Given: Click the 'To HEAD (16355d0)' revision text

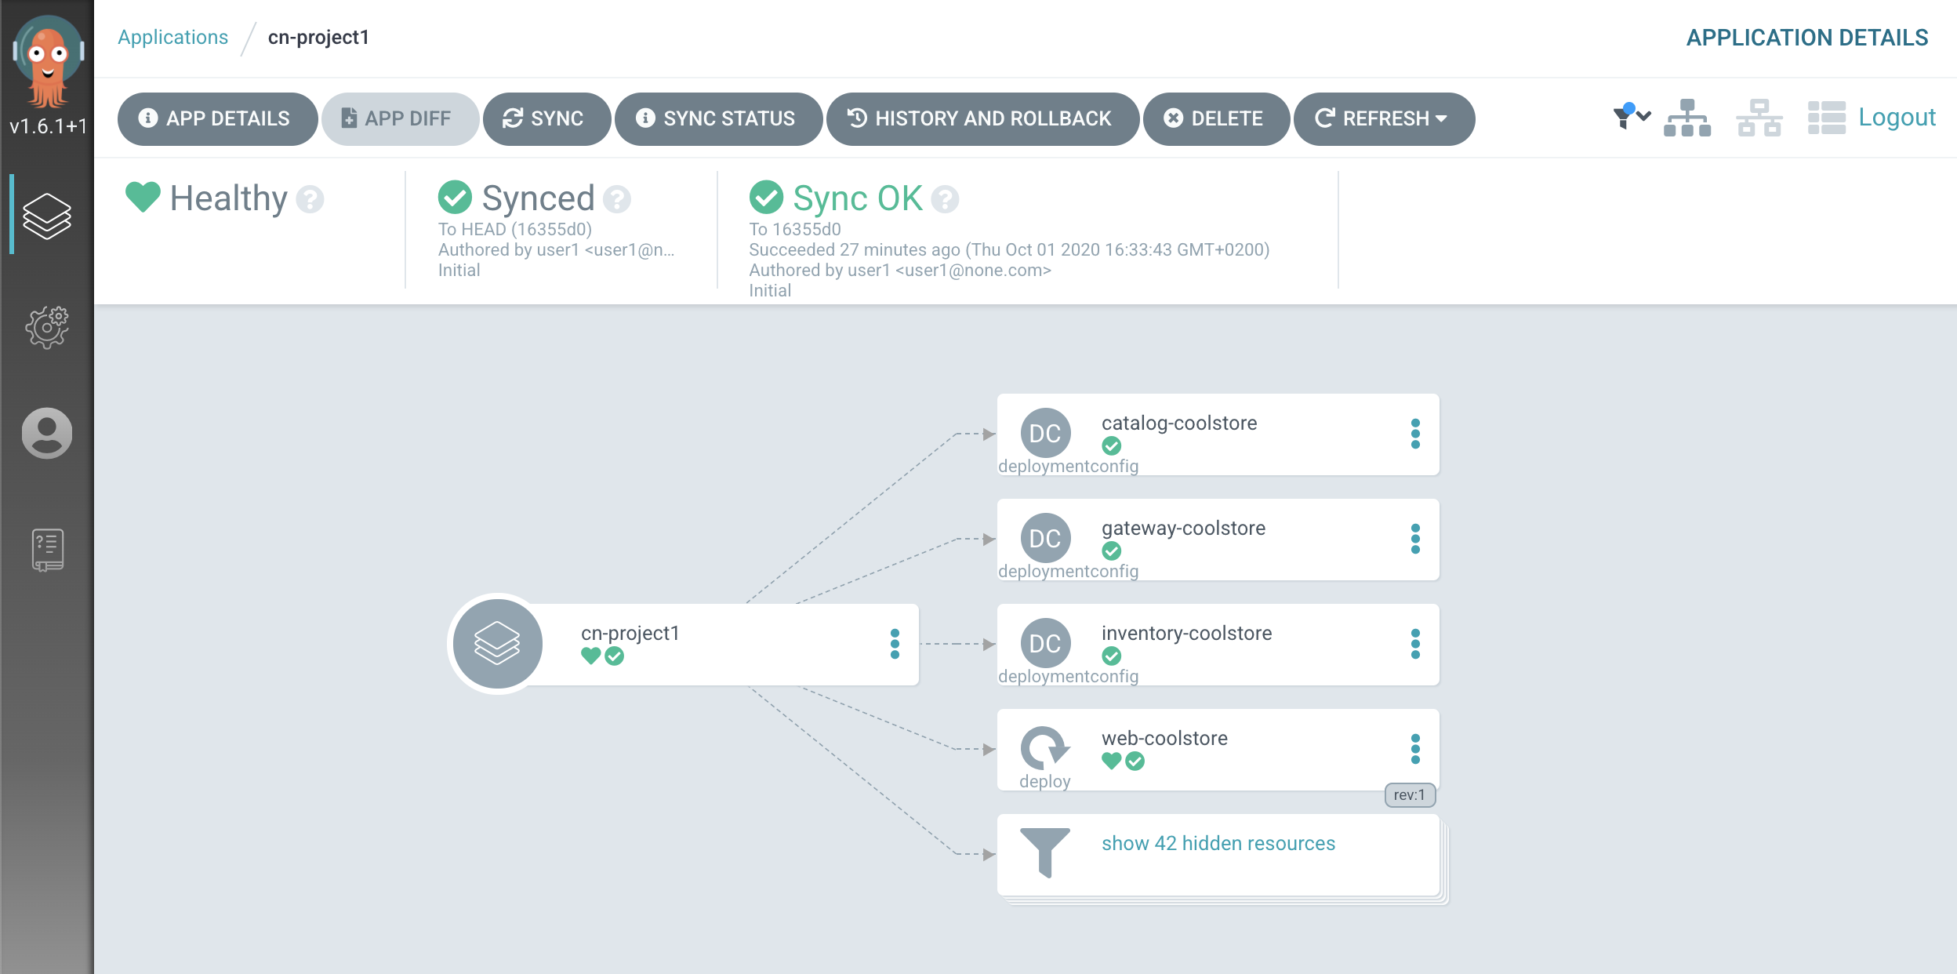Looking at the screenshot, I should pos(515,229).
